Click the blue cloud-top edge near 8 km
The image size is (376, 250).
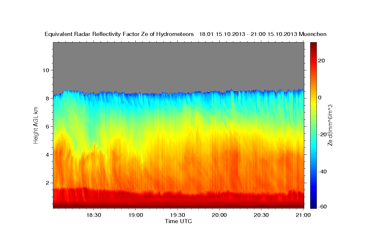tap(179, 93)
